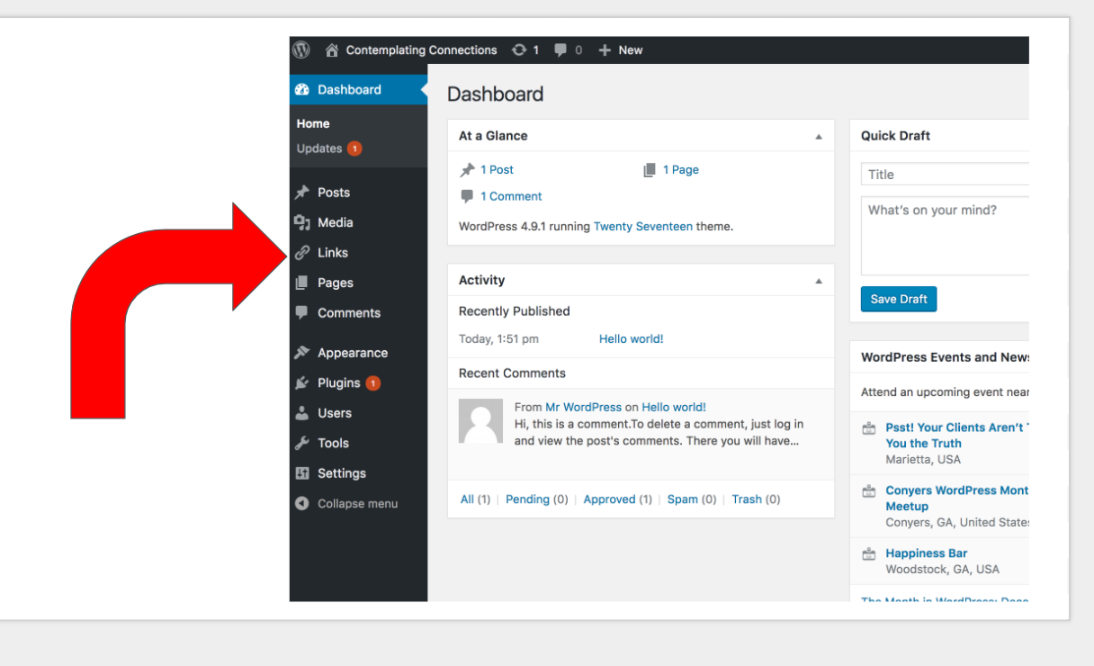
Task: Open recently published Hello world! post
Action: point(632,339)
